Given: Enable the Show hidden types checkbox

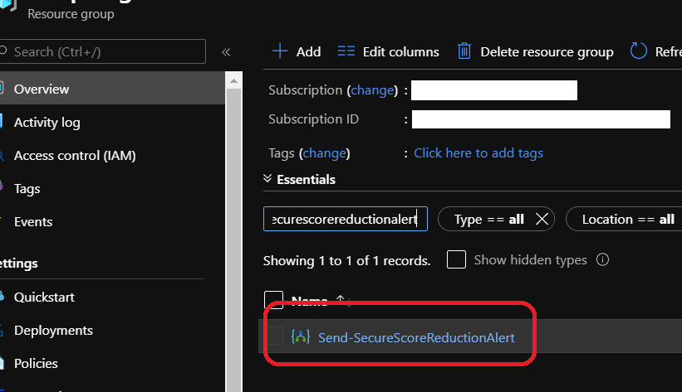Looking at the screenshot, I should click(456, 260).
